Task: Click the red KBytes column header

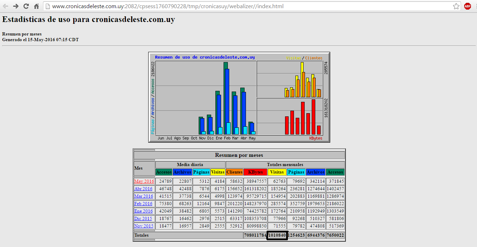Action: (255, 172)
